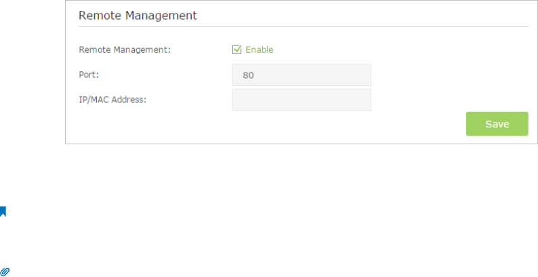
Task: Click the note bookmark marker below the panel
Action: (3, 211)
